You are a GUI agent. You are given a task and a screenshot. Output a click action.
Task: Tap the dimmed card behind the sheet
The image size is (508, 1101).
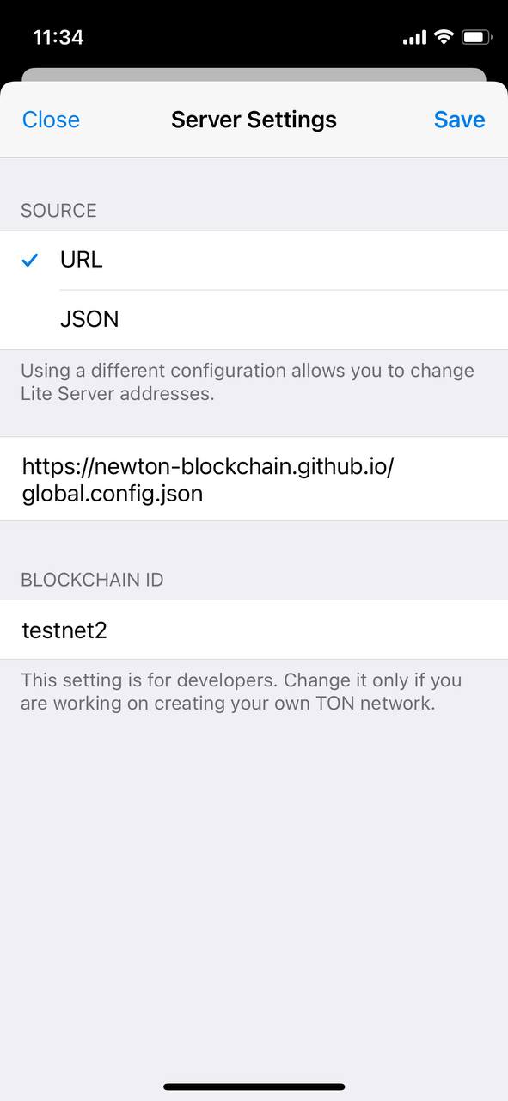pos(254,75)
